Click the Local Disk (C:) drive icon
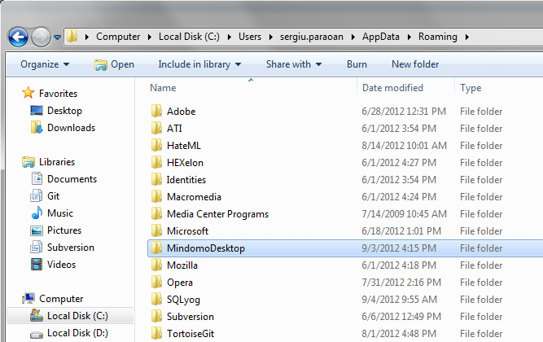 coord(37,315)
